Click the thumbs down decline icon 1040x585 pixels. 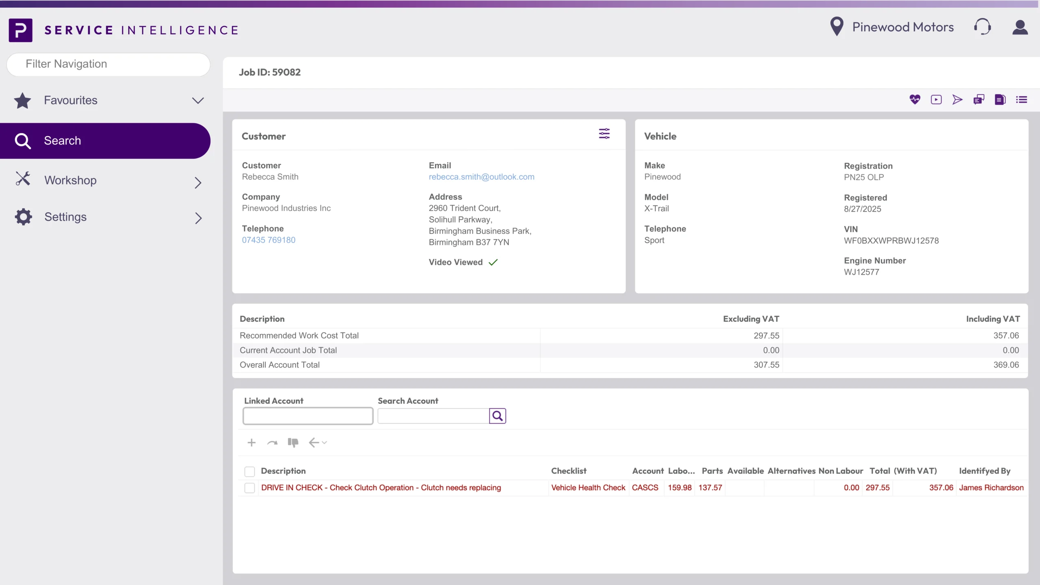(x=293, y=442)
